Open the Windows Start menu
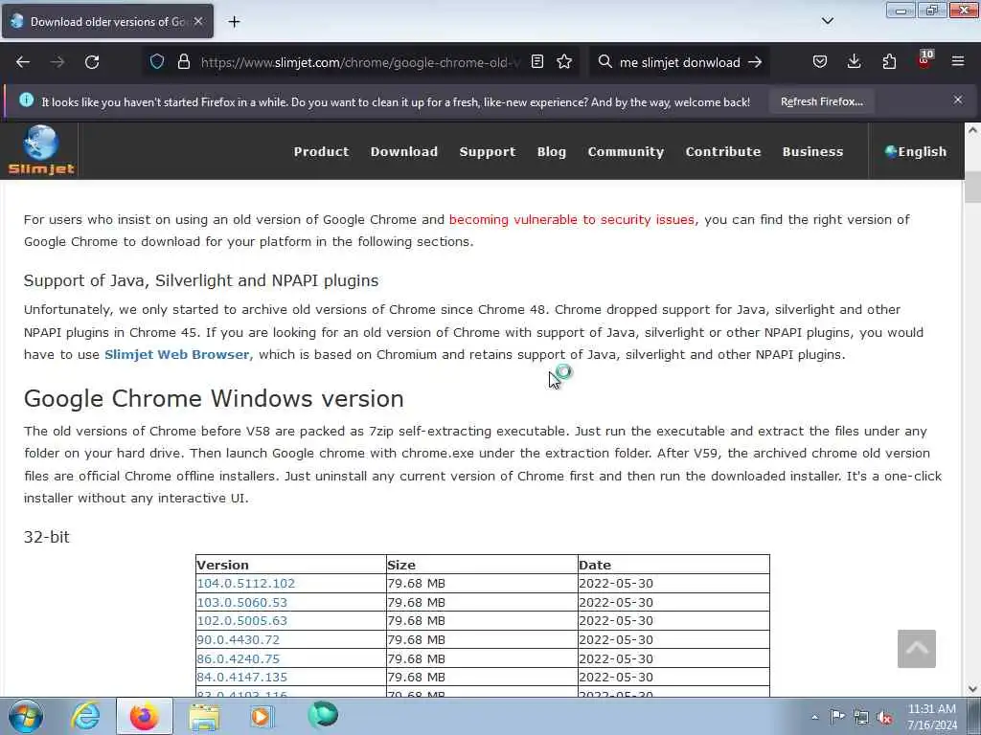981x735 pixels. click(x=26, y=716)
